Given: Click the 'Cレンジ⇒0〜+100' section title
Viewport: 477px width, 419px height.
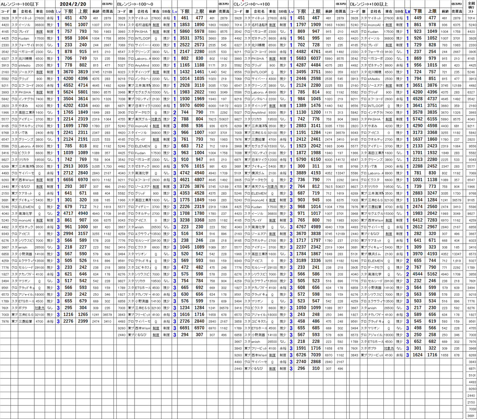Looking at the screenshot, I should (252, 4).
